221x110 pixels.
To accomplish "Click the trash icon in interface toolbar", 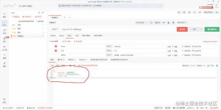I will point(173,23).
